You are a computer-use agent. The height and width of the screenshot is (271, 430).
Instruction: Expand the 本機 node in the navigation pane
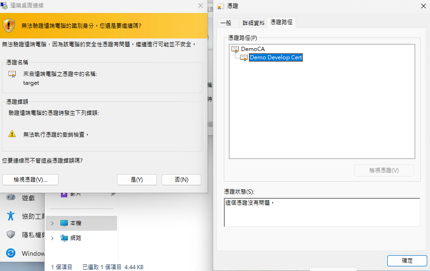pyautogui.click(x=52, y=223)
